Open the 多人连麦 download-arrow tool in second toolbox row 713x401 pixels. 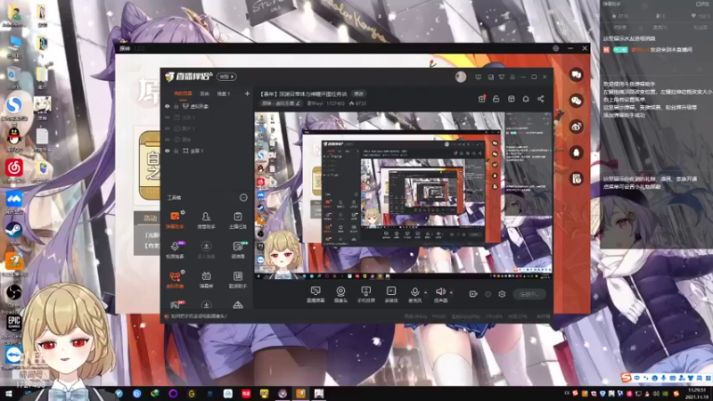[206, 250]
